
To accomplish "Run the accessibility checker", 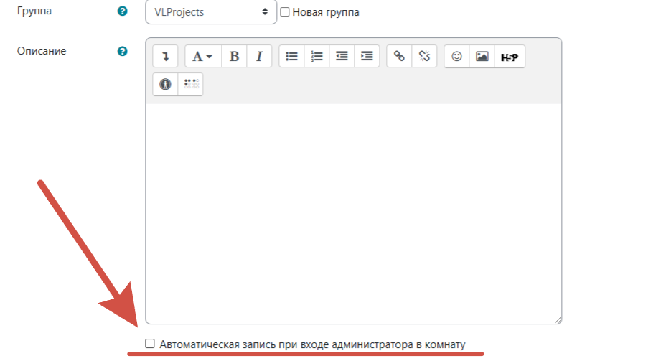I will click(166, 84).
